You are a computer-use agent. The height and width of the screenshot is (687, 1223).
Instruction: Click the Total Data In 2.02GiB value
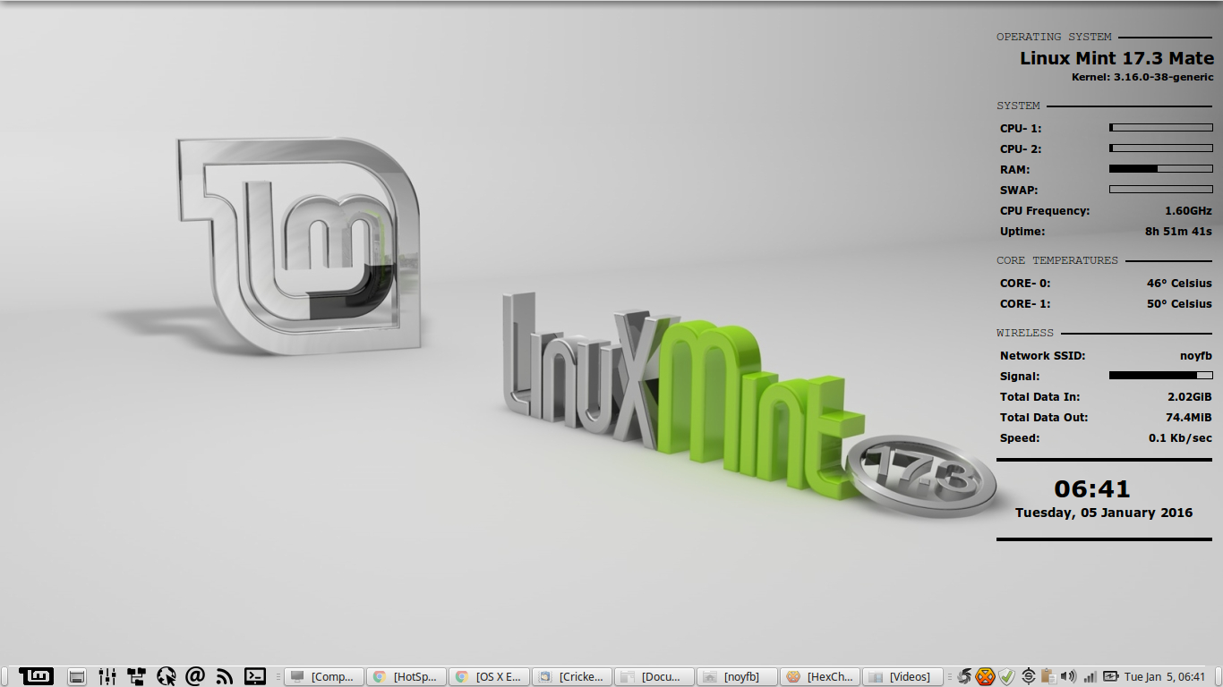point(1190,397)
